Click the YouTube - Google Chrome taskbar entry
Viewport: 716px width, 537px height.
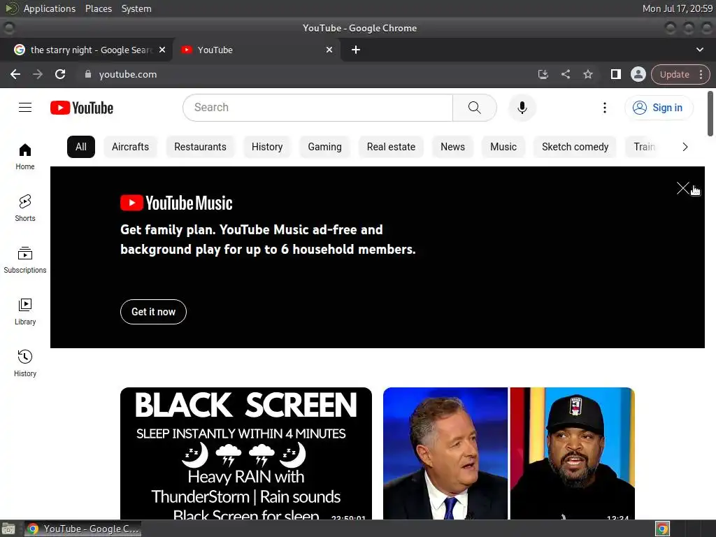point(83,529)
